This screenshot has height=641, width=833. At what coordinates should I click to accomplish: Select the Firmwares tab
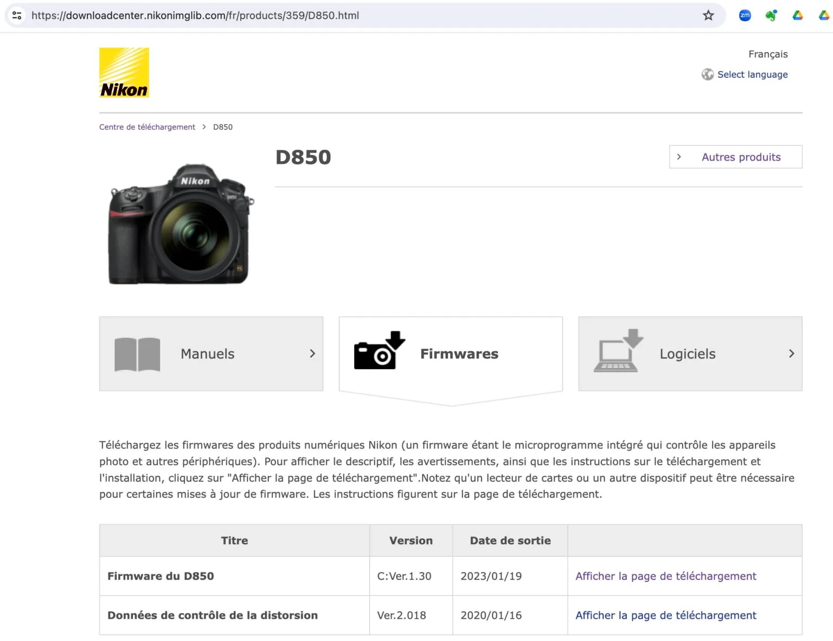tap(459, 354)
